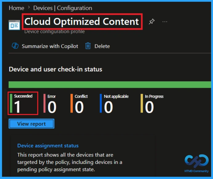Viewport: 213px width, 179px height.
Task: Click the Device configuration profile subtitle
Action: tap(55, 32)
